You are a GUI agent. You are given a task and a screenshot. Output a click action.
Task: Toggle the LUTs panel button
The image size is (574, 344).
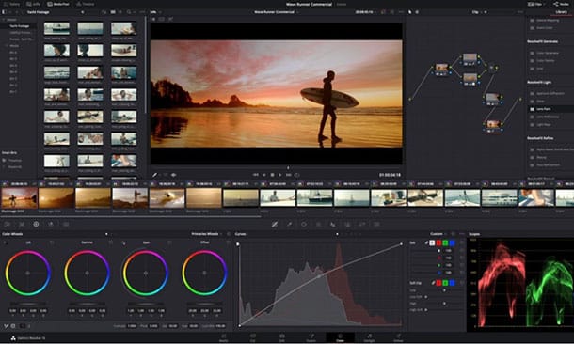click(x=33, y=4)
